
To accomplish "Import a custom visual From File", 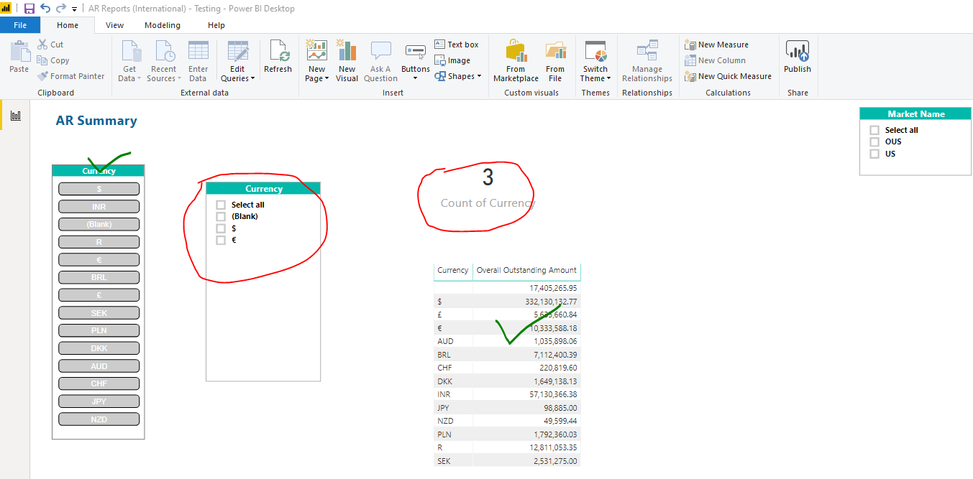I will 555,61.
